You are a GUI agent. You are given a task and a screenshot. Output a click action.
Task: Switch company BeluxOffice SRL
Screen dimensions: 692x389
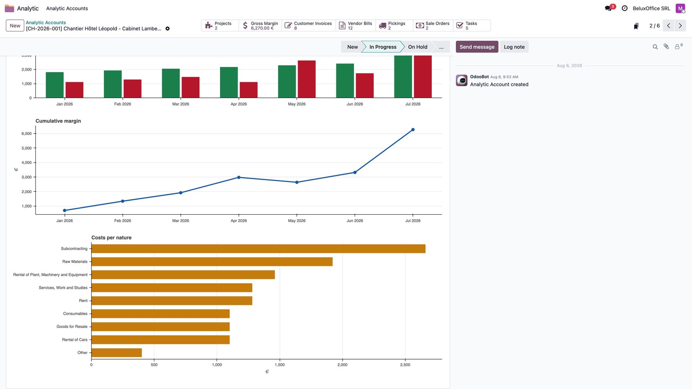pos(651,8)
